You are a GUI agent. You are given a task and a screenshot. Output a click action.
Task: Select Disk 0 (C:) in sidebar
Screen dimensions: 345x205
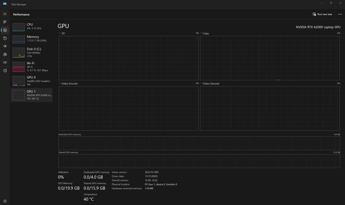pos(32,53)
